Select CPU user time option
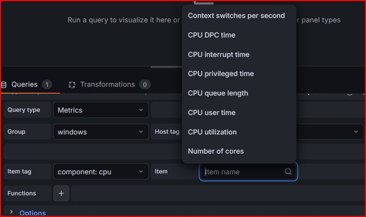This screenshot has height=217, width=366. (239, 112)
